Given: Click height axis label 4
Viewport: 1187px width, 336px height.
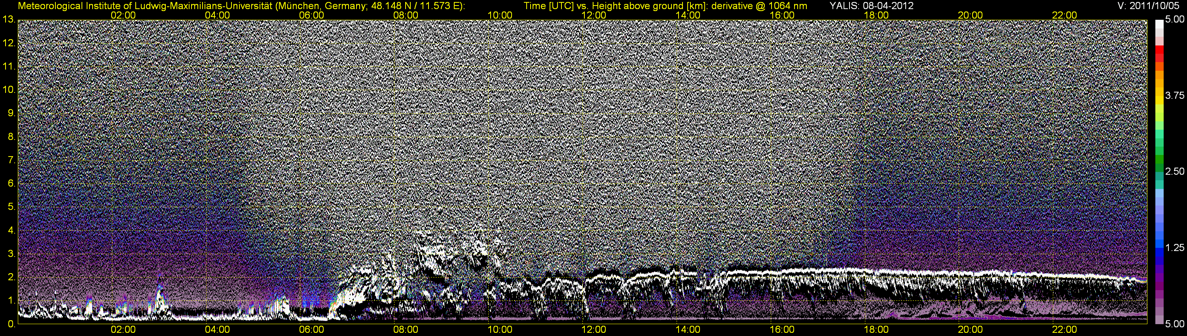Looking at the screenshot, I should point(11,230).
